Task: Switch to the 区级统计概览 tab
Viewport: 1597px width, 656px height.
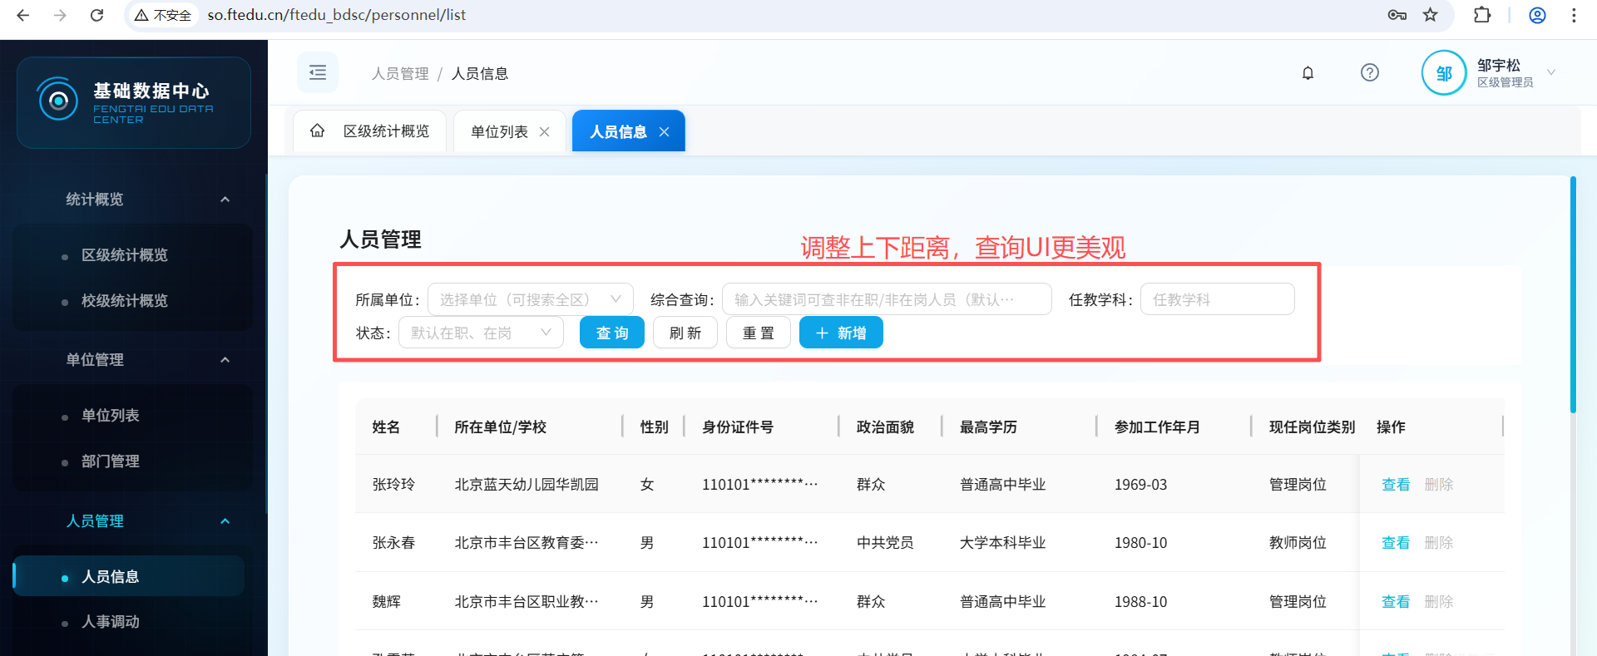Action: click(386, 131)
